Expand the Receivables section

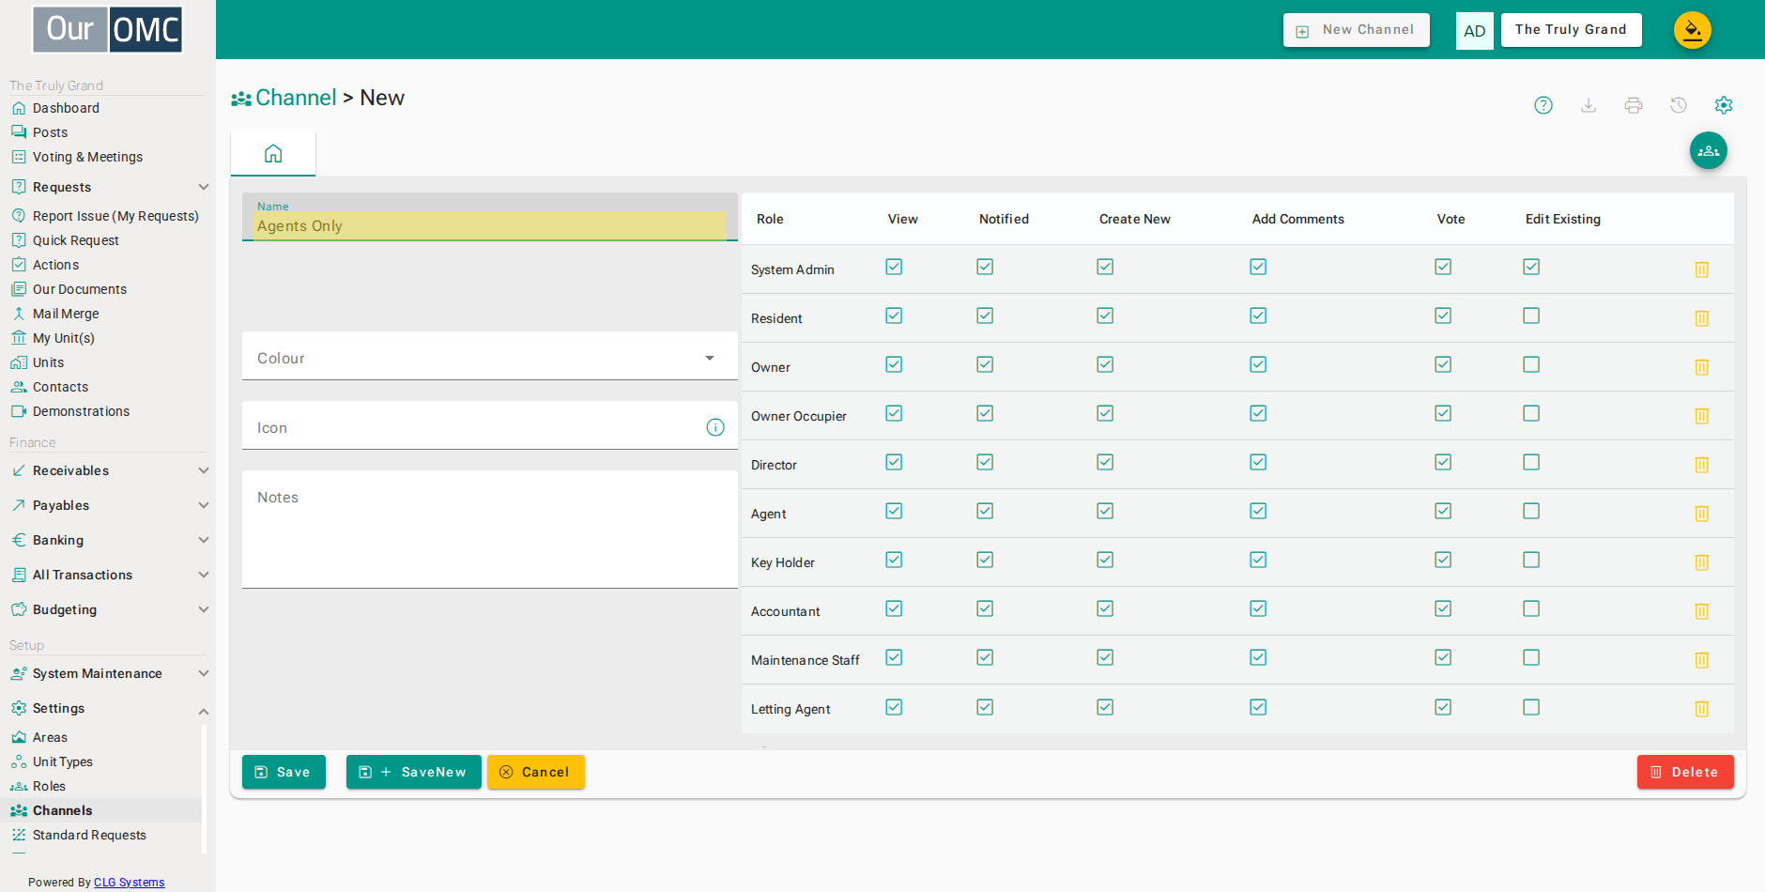108,470
